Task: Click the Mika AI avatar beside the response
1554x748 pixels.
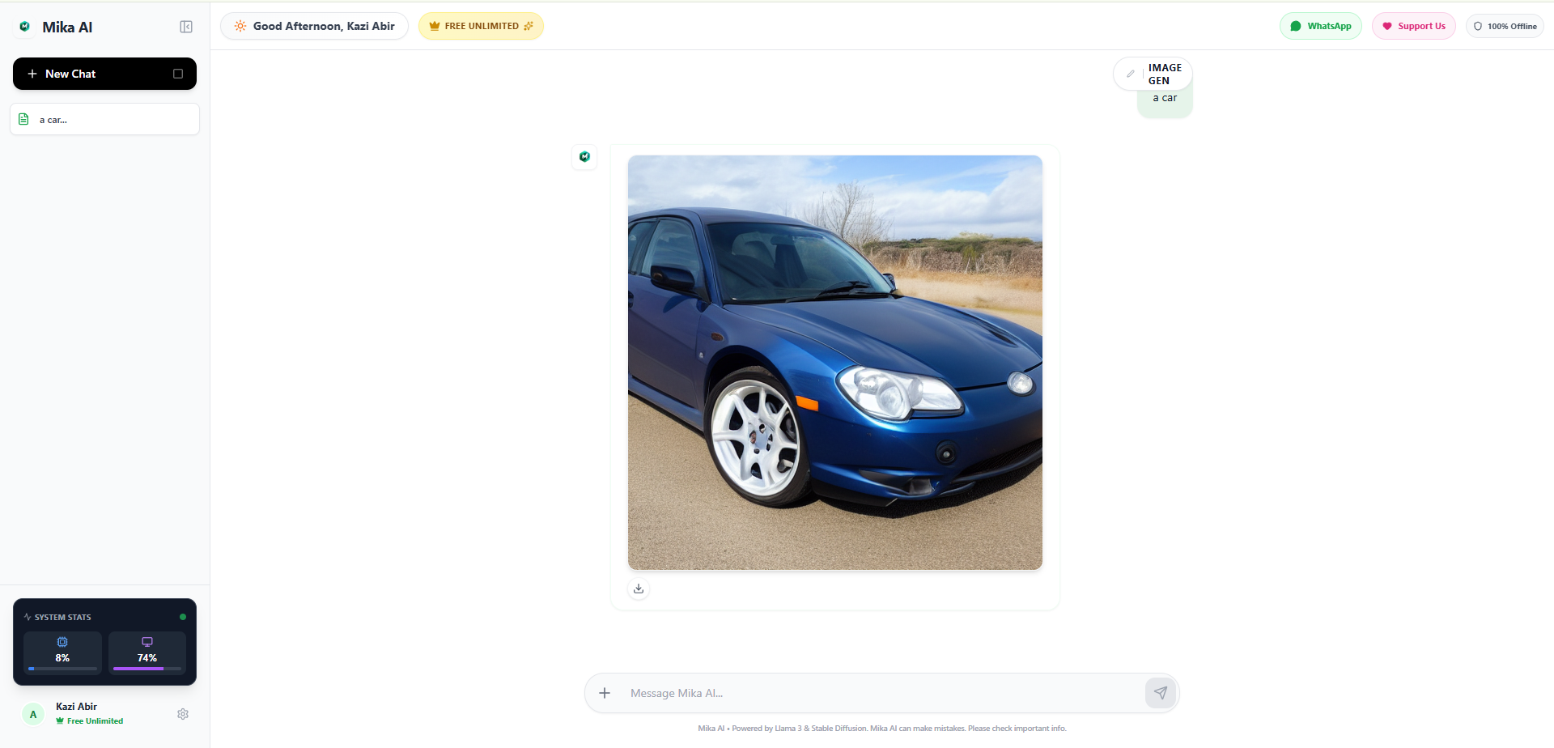Action: 584,156
